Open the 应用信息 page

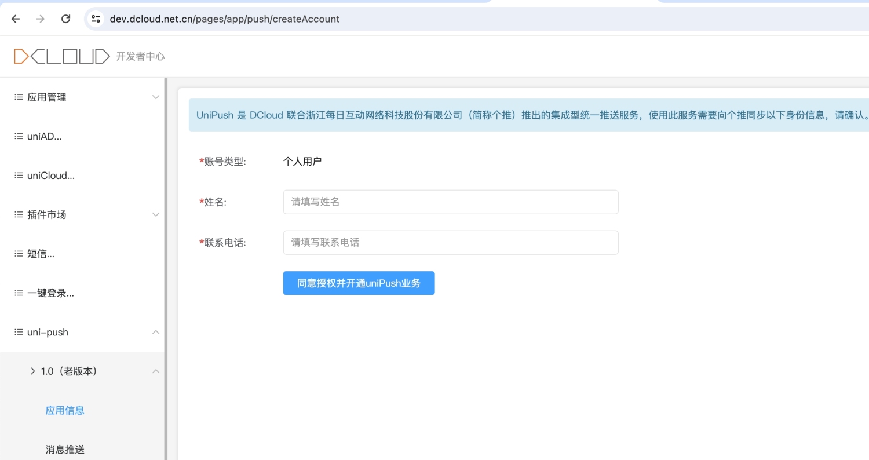(65, 410)
